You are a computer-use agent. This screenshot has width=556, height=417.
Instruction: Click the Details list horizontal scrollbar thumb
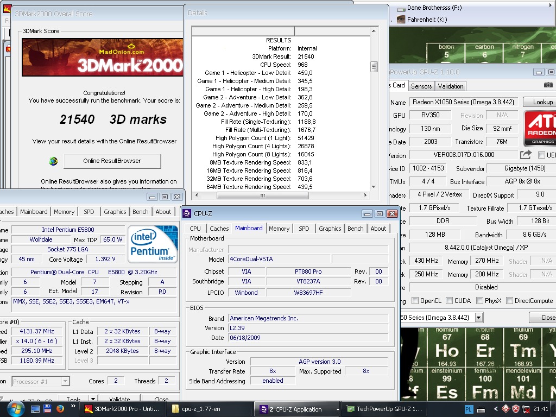point(262,195)
